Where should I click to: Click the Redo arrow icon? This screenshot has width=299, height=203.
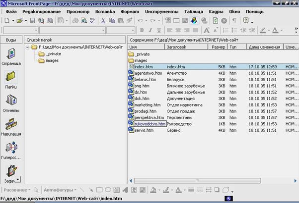click(153, 20)
